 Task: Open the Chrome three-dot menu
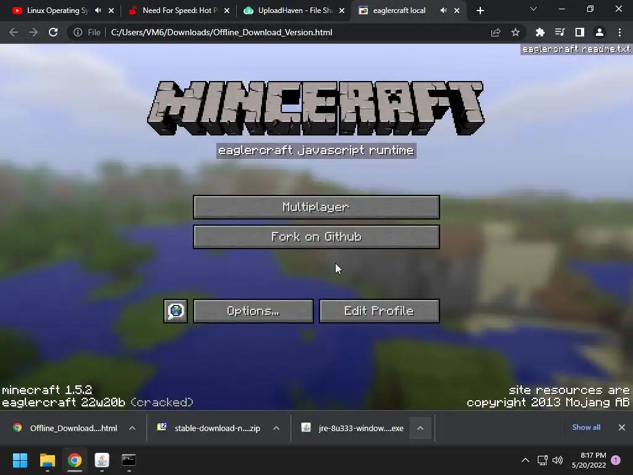click(619, 32)
